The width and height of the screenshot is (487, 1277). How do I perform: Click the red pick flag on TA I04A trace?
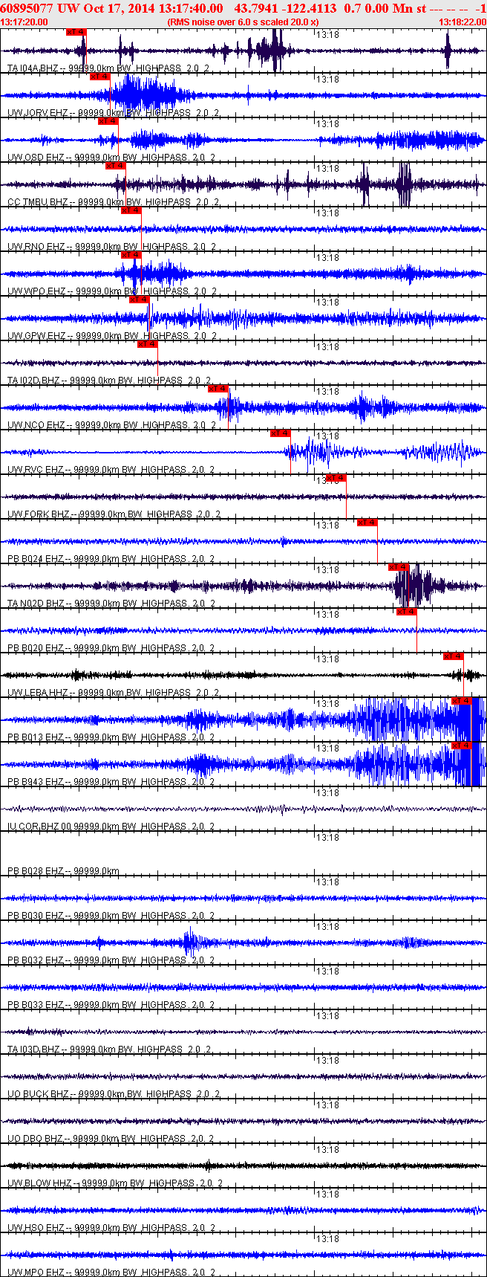[x=76, y=32]
